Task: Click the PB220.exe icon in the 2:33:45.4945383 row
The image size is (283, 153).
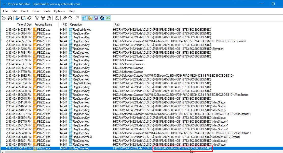Action: click(35, 30)
